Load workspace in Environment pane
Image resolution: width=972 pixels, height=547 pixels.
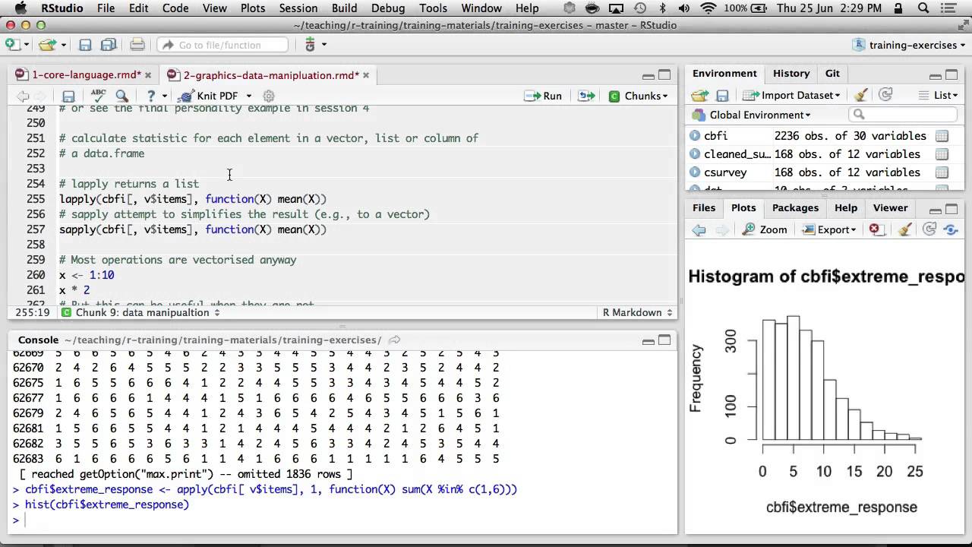699,96
